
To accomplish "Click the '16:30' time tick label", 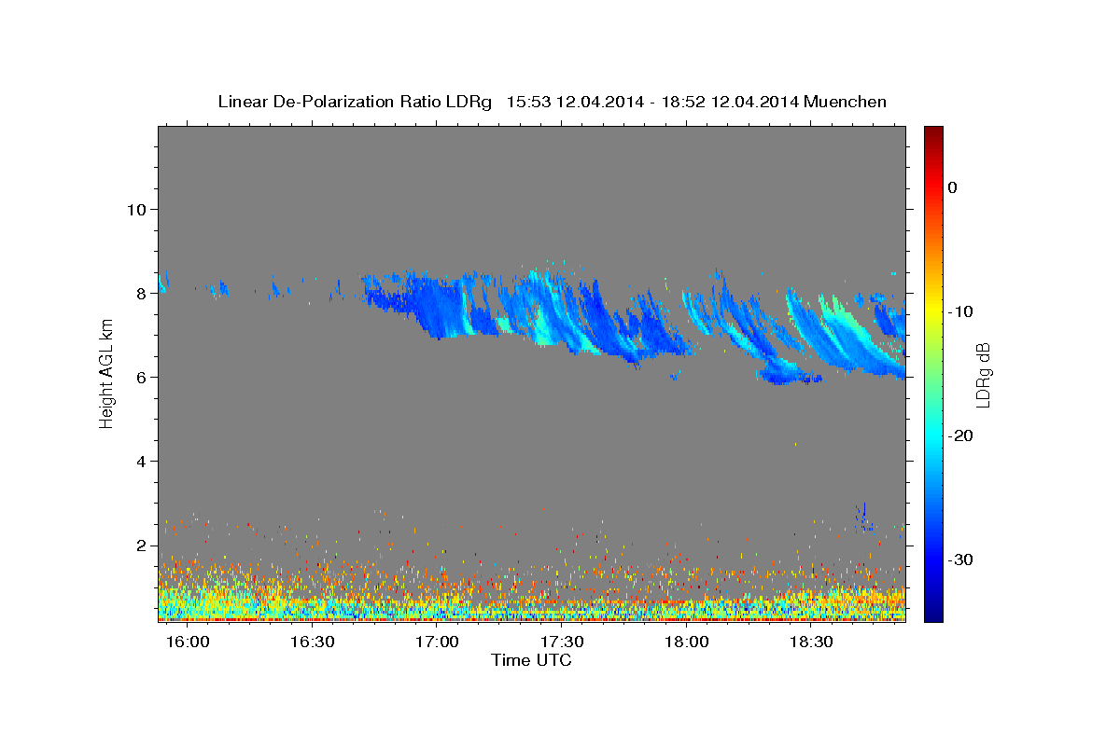I will click(x=313, y=642).
